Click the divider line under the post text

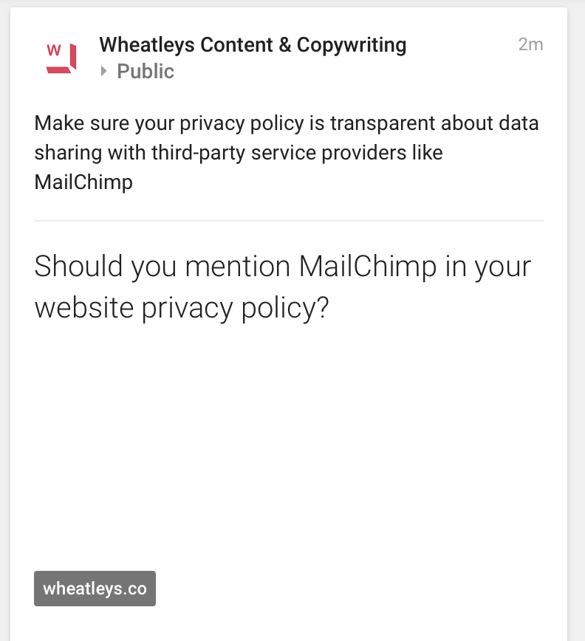(x=289, y=221)
